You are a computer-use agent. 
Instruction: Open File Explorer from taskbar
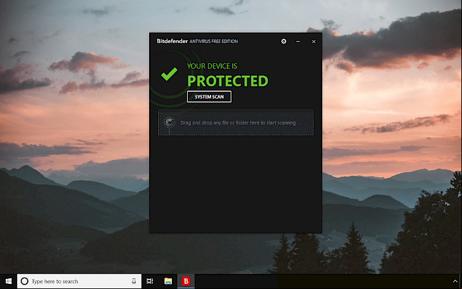(168, 281)
